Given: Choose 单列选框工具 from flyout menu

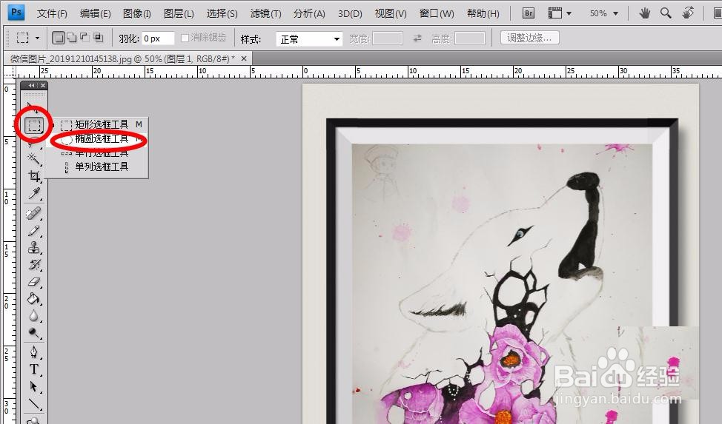Looking at the screenshot, I should pos(102,166).
